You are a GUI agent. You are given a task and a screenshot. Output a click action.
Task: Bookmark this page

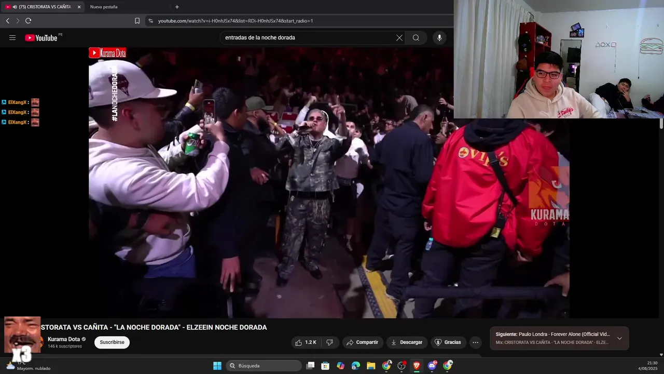137,21
